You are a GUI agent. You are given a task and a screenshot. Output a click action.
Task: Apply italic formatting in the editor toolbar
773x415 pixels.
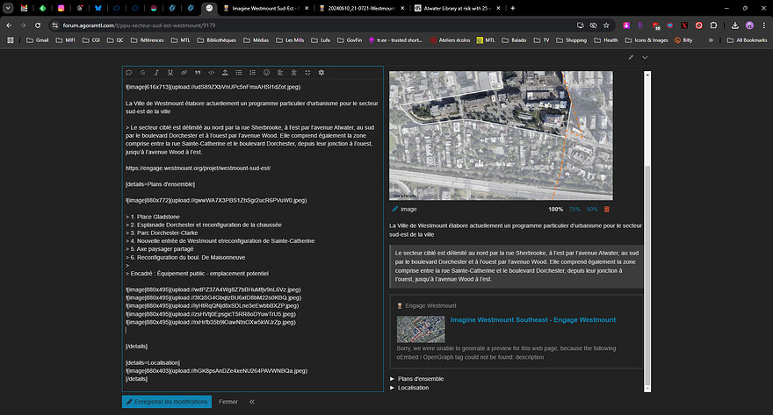pyautogui.click(x=156, y=72)
